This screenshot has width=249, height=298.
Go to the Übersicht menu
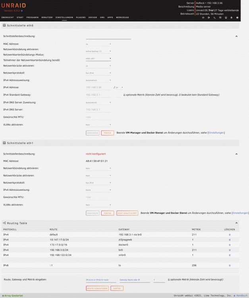click(8, 17)
